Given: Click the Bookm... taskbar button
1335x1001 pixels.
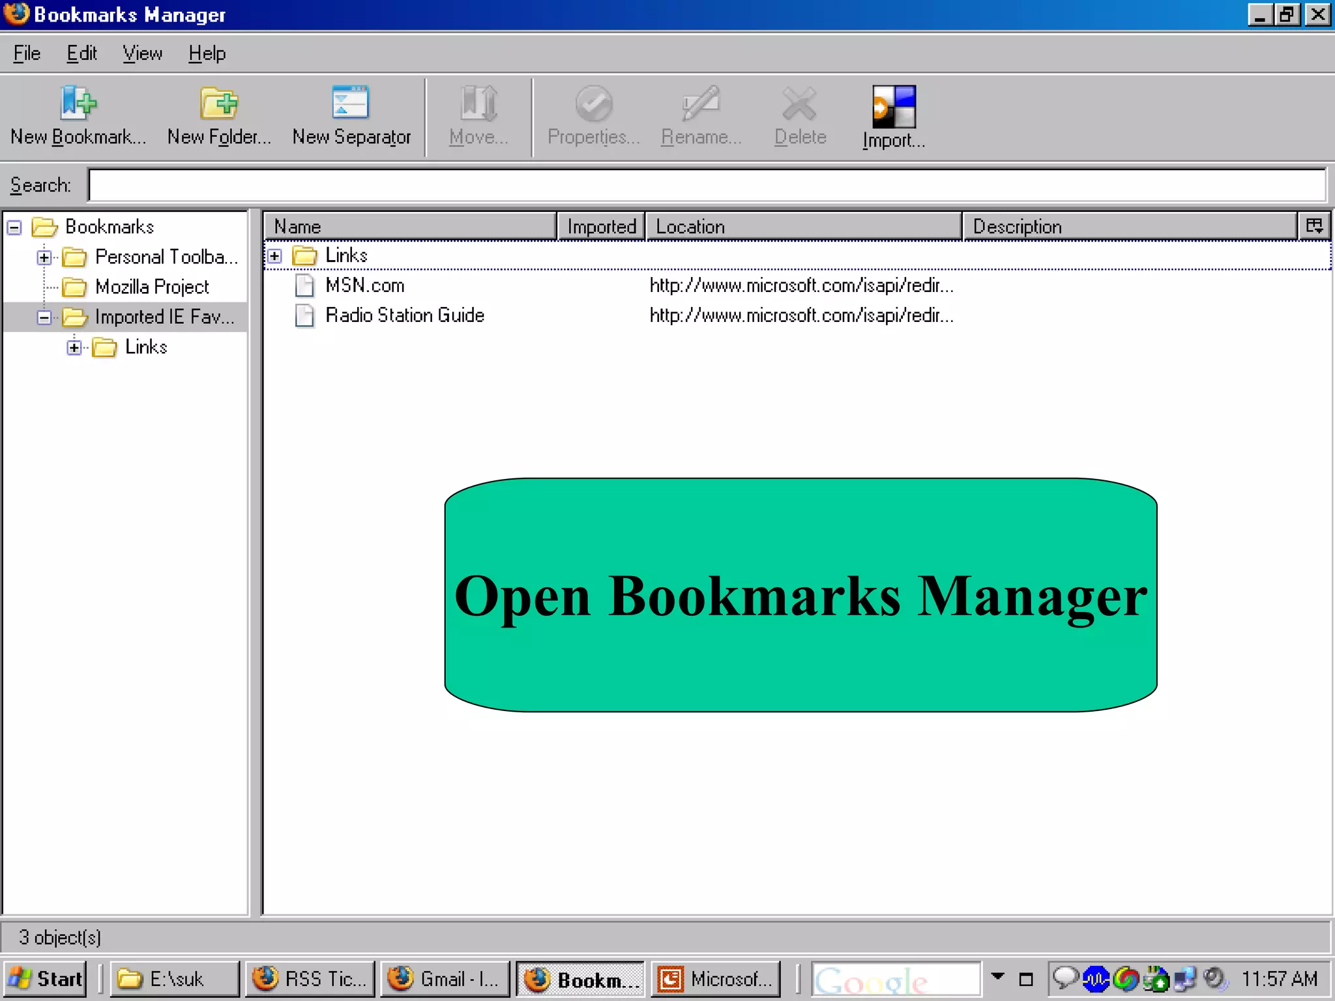Looking at the screenshot, I should pyautogui.click(x=580, y=979).
